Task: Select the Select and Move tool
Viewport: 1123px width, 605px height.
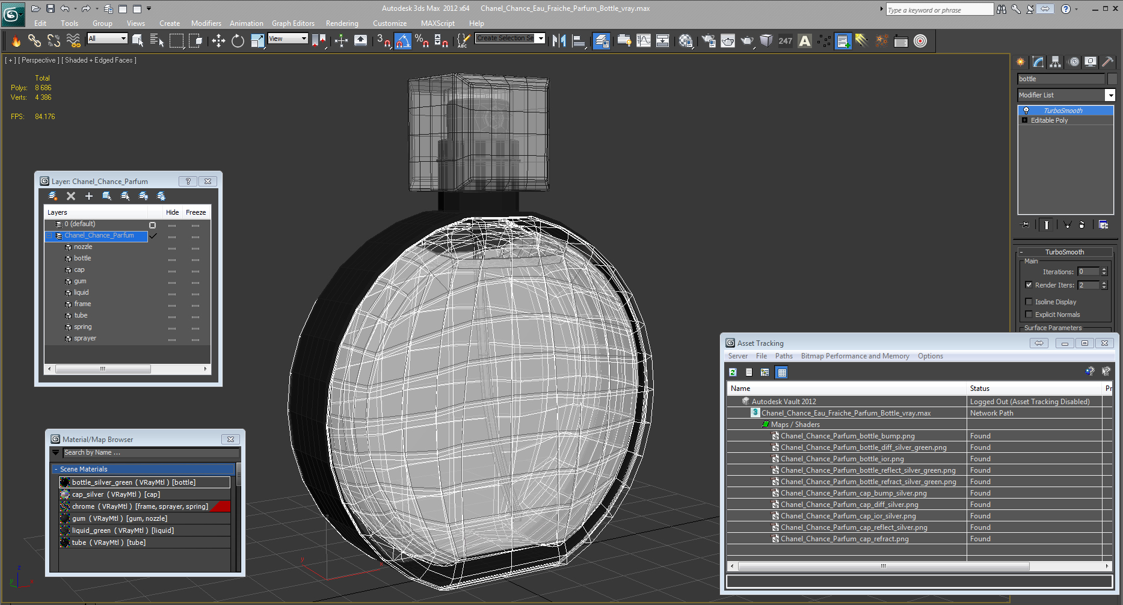Action: click(218, 41)
